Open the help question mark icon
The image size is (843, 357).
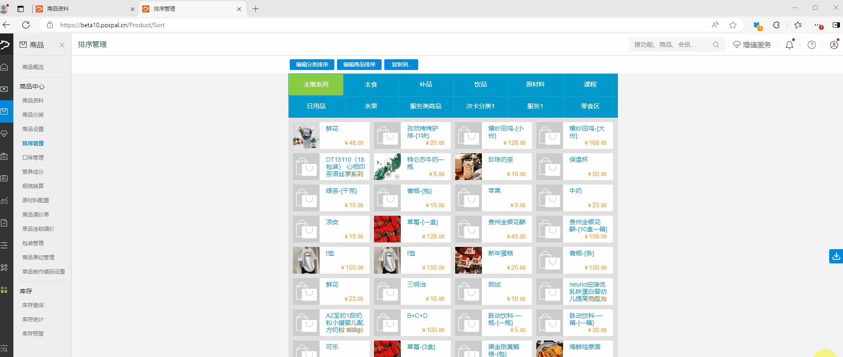pos(812,45)
